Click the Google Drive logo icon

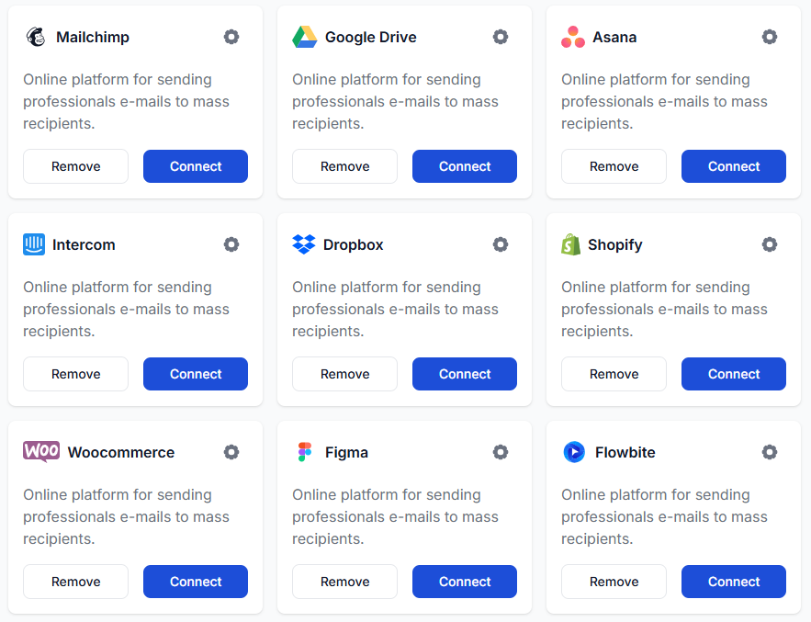click(304, 37)
